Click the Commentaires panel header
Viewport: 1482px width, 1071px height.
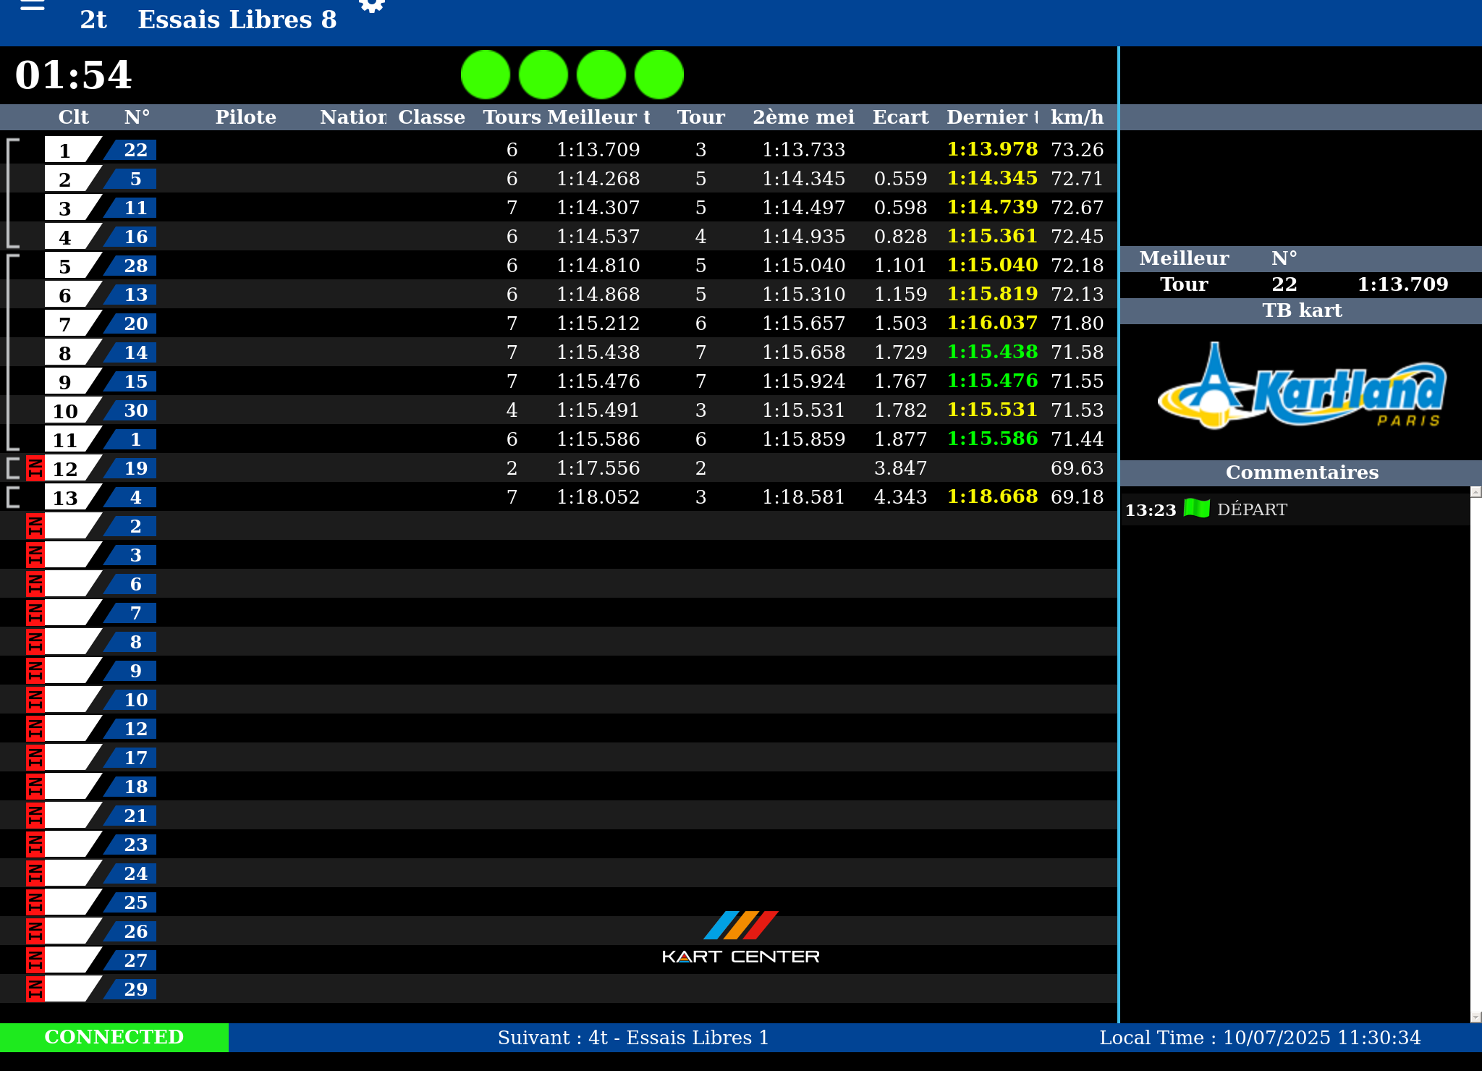coord(1301,473)
